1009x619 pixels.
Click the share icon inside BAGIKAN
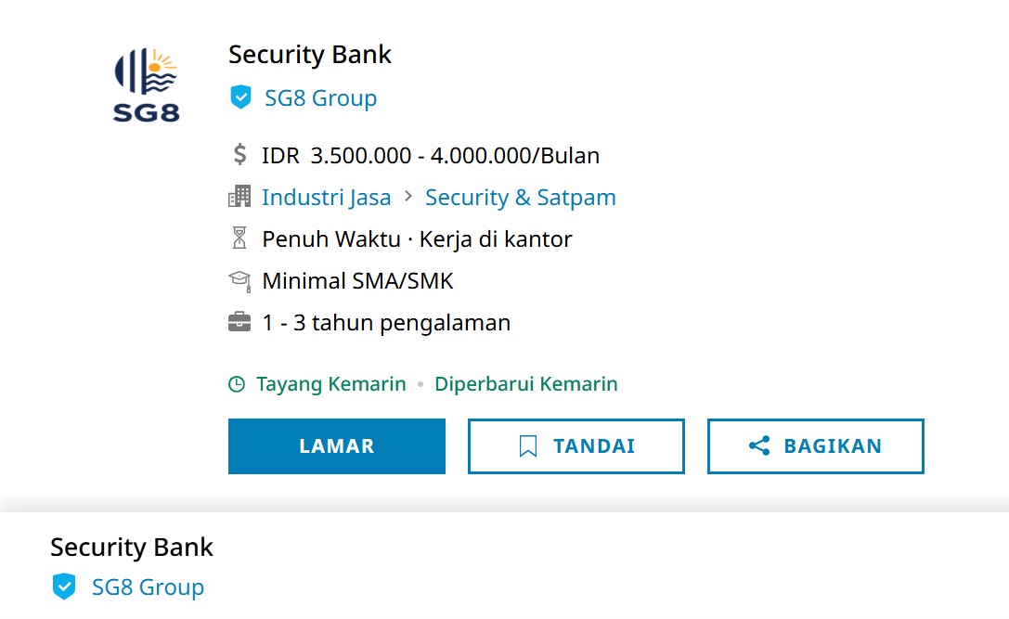[759, 445]
